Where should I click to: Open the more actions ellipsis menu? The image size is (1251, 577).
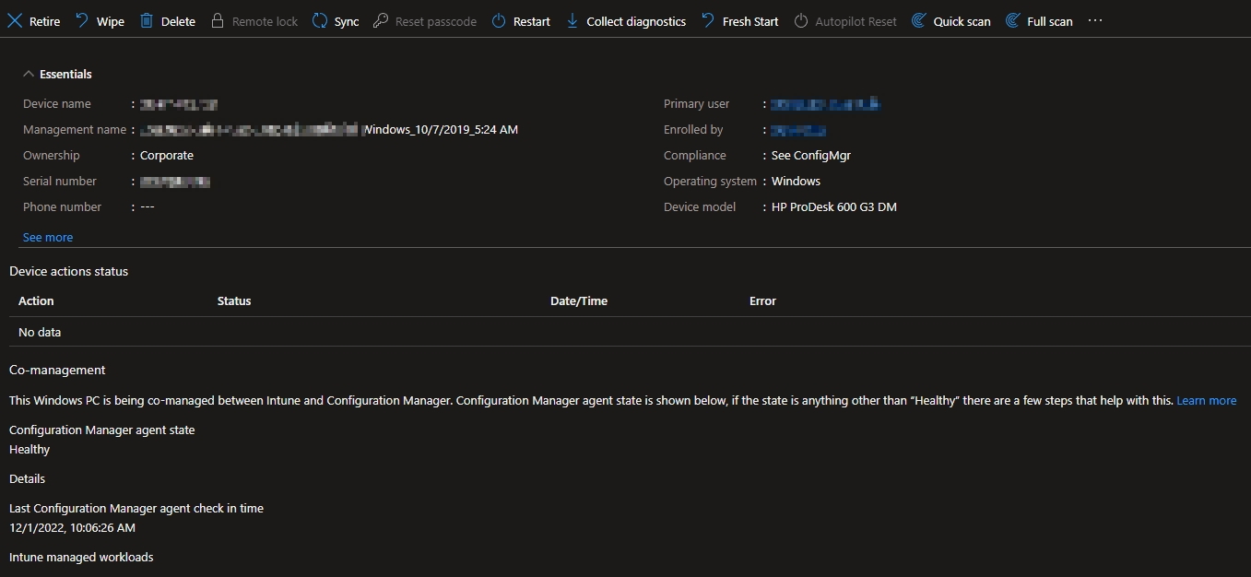[1095, 20]
